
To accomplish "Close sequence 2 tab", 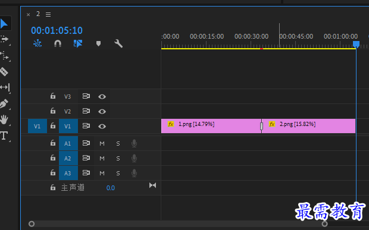I will click(x=28, y=15).
